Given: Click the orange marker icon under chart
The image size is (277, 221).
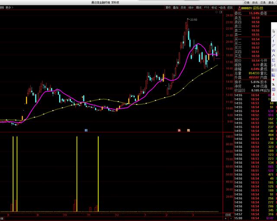Looking at the screenshot, I should [189, 130].
